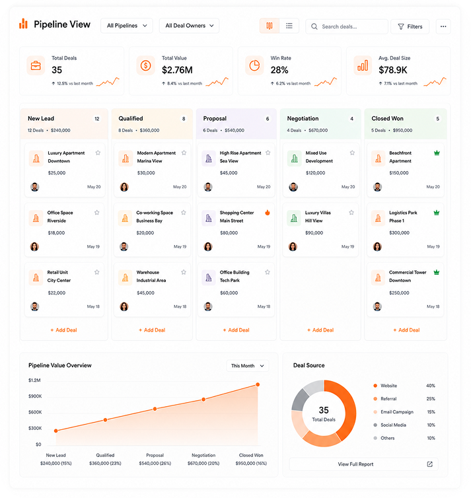Click the Search deals input field

click(x=347, y=26)
